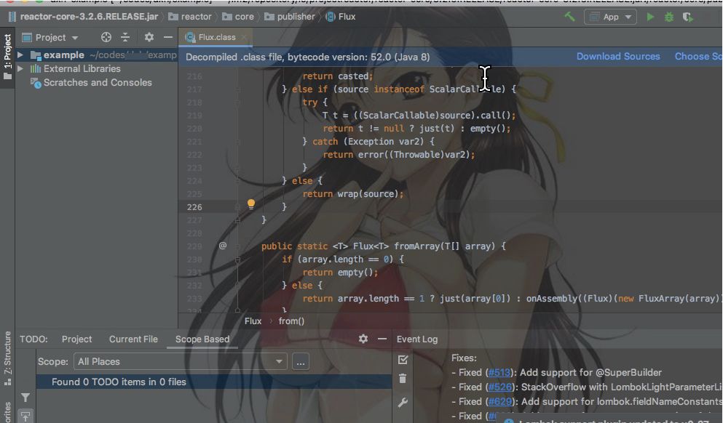Screen dimensions: 723x423
Task: Select Scratches and Consoles item
Action: click(91, 82)
